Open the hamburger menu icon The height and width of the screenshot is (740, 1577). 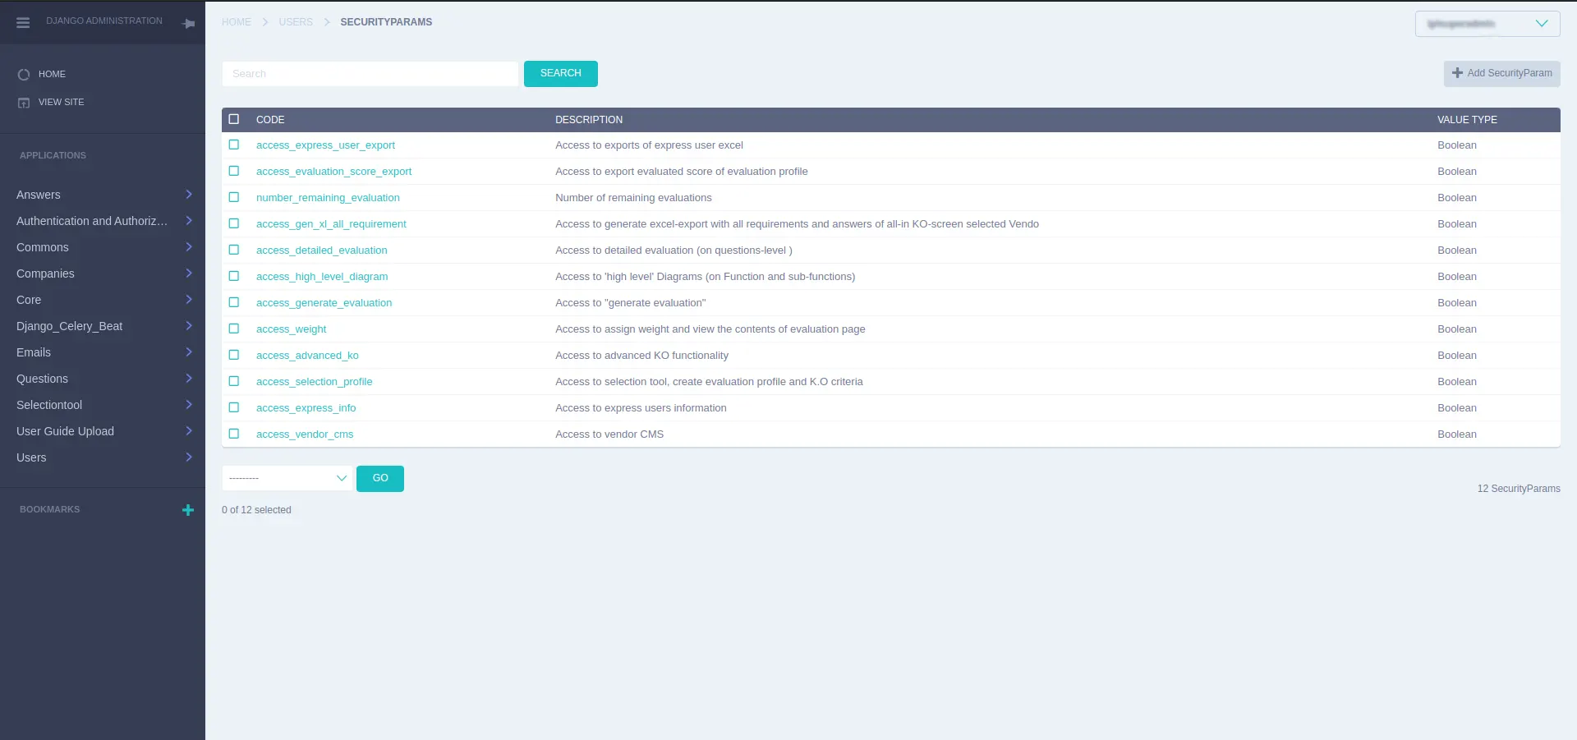[x=23, y=23]
